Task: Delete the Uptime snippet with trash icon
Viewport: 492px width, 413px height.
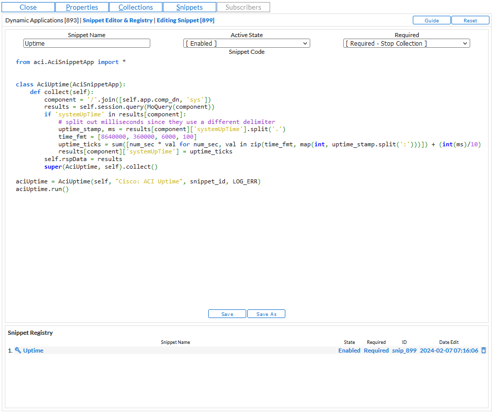Action: pyautogui.click(x=483, y=351)
